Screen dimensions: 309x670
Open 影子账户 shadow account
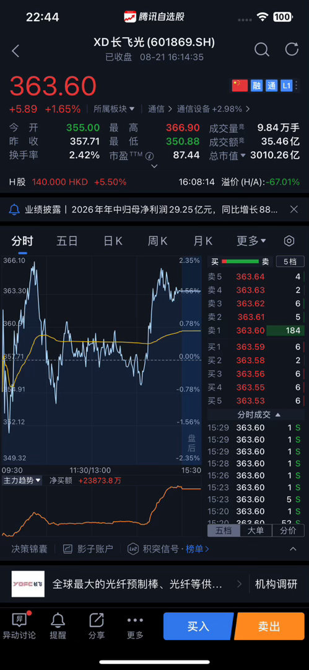pos(88,549)
